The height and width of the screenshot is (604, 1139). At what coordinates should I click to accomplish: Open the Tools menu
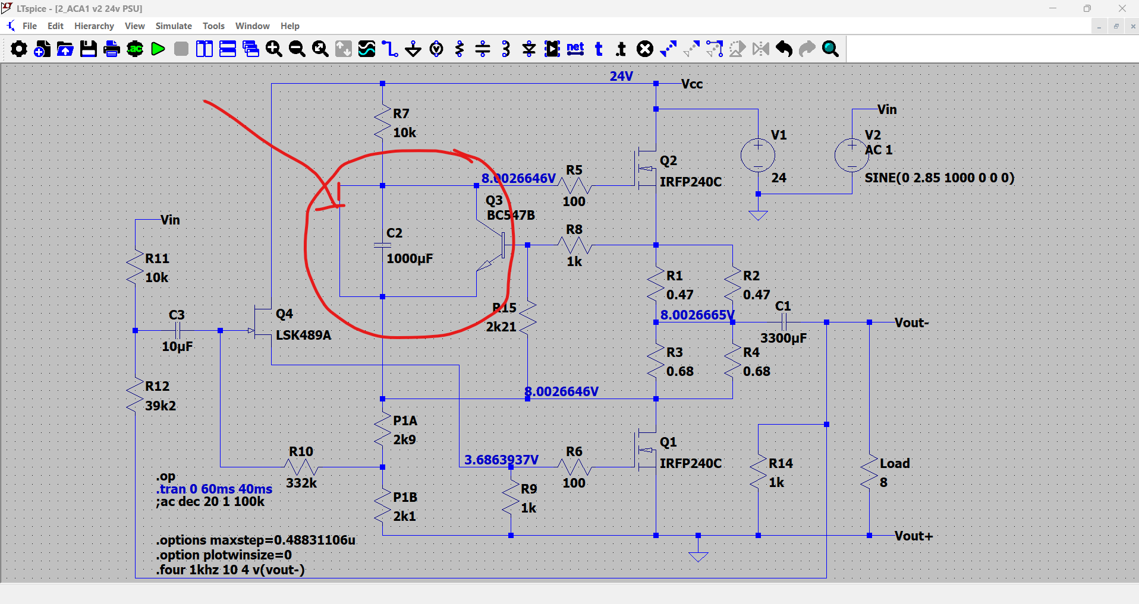[x=213, y=26]
